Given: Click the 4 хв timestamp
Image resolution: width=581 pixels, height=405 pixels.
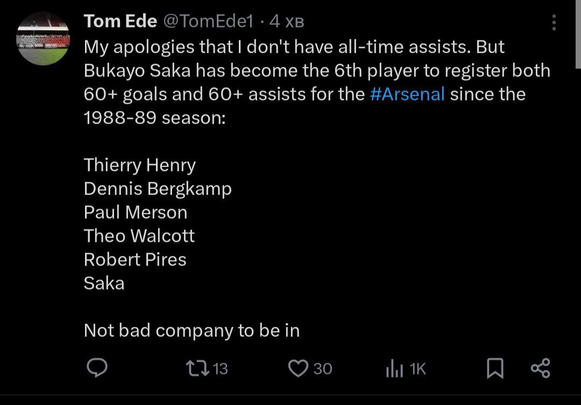Looking at the screenshot, I should click(286, 21).
